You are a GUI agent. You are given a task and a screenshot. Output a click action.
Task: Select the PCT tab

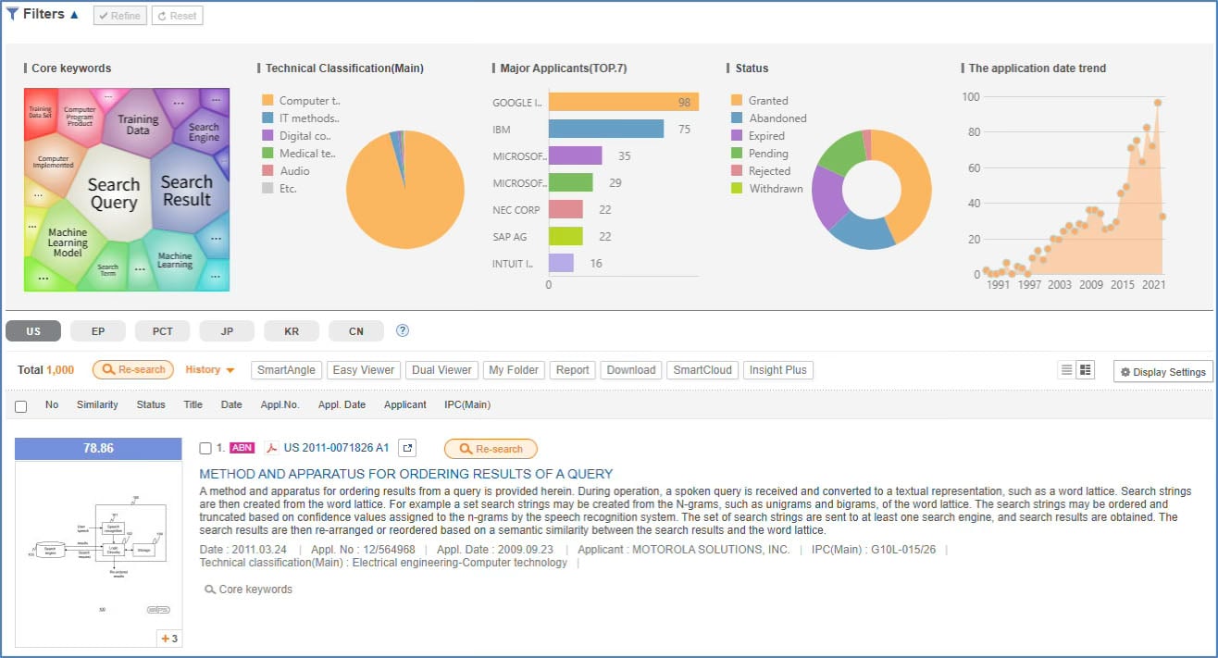pos(162,331)
